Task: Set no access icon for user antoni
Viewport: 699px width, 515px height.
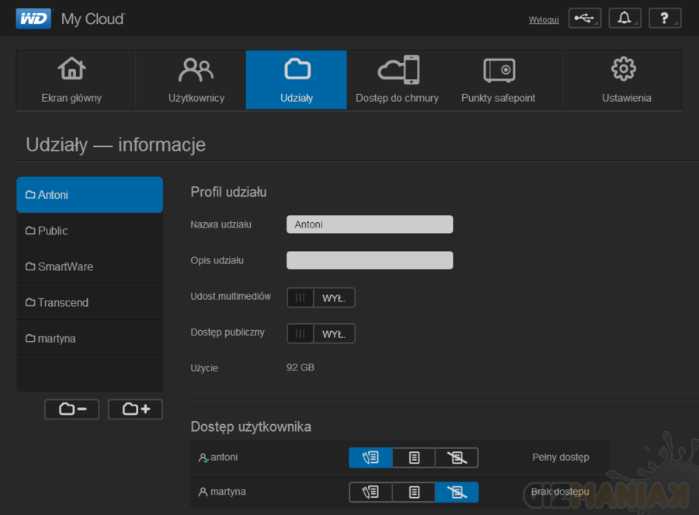Action: (x=457, y=458)
